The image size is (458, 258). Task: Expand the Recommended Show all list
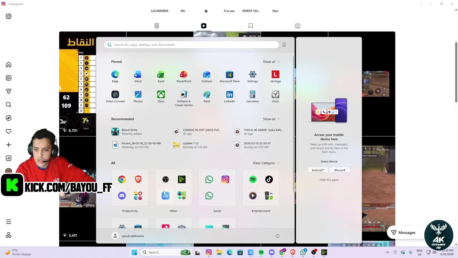click(271, 119)
